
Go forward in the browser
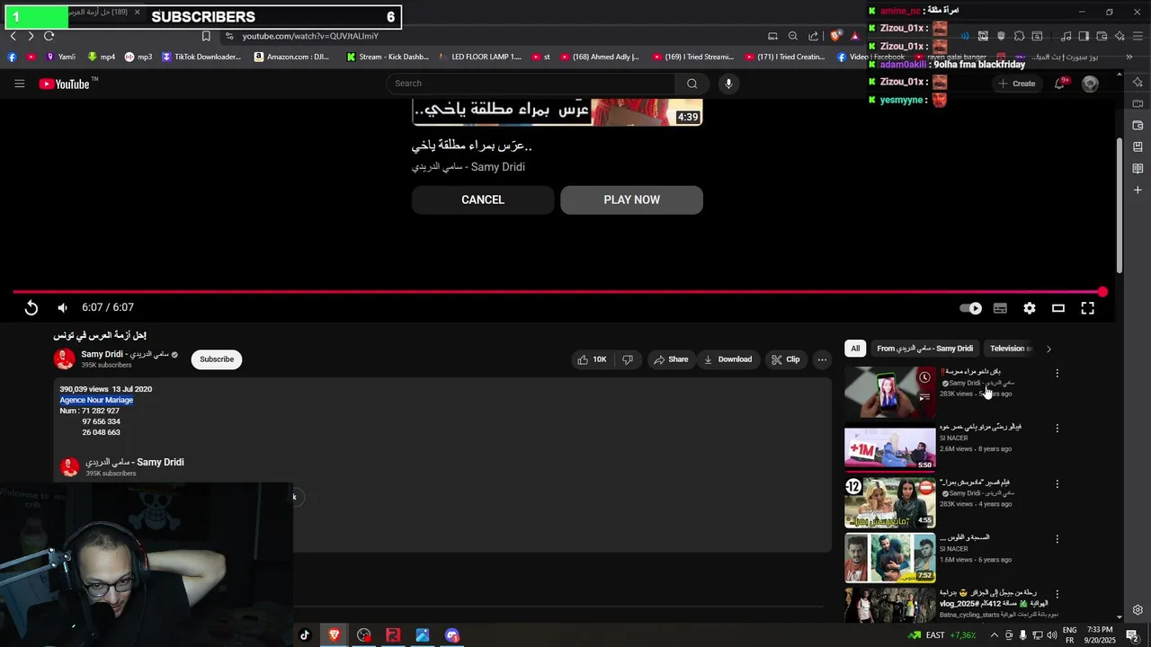tap(31, 36)
